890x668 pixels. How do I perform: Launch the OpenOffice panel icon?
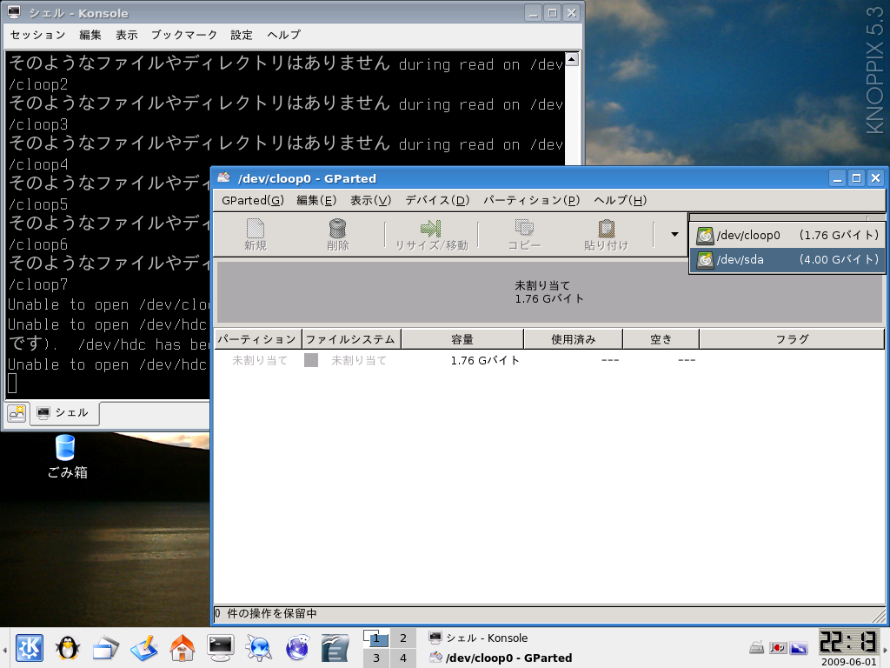coord(335,648)
